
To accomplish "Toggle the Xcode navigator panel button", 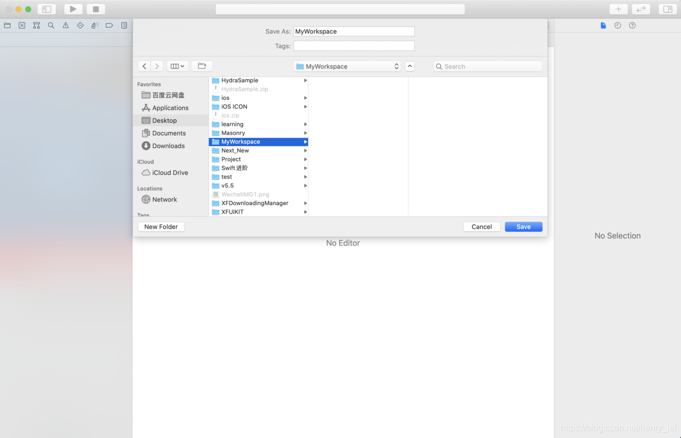I will (47, 9).
